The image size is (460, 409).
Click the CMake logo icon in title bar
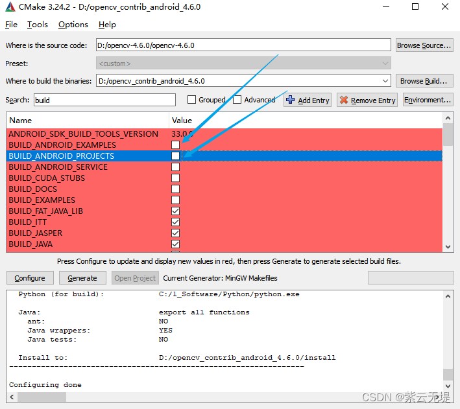tap(10, 6)
